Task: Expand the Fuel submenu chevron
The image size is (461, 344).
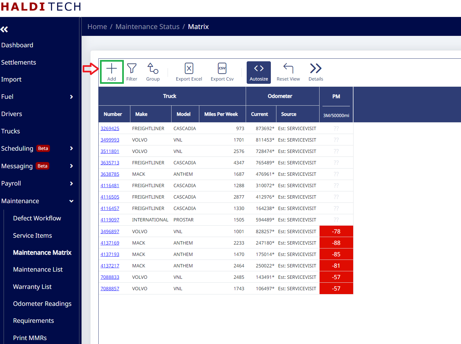Action: point(72,97)
